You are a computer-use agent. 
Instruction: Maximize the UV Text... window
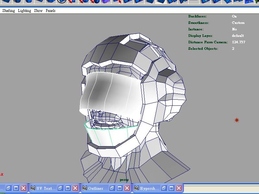click(x=68, y=188)
